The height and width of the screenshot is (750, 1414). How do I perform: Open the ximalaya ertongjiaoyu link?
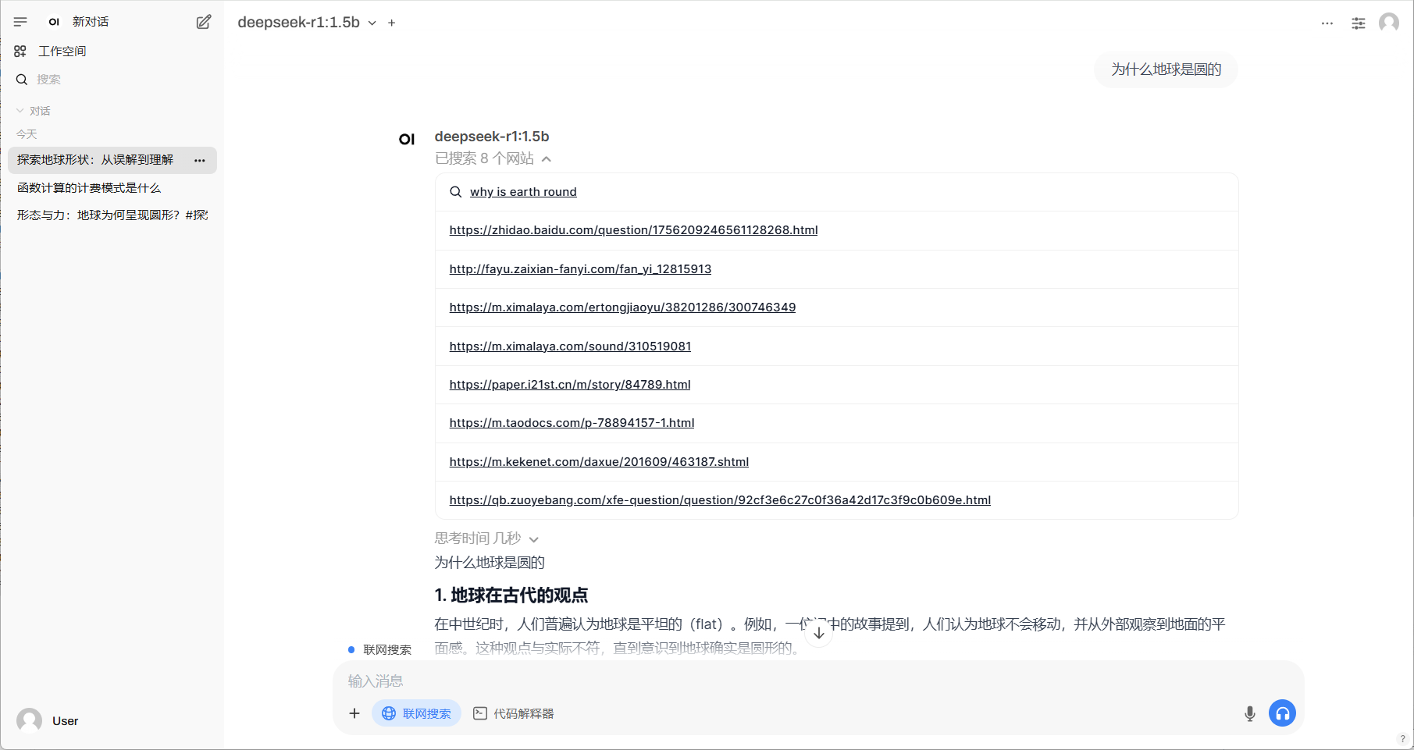pyautogui.click(x=622, y=307)
